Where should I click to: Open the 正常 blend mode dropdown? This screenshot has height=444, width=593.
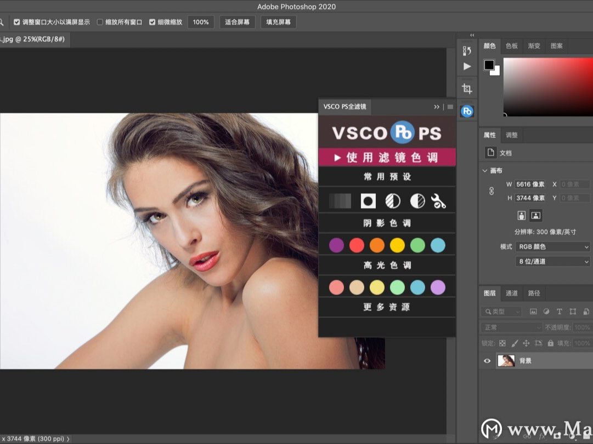[511, 327]
